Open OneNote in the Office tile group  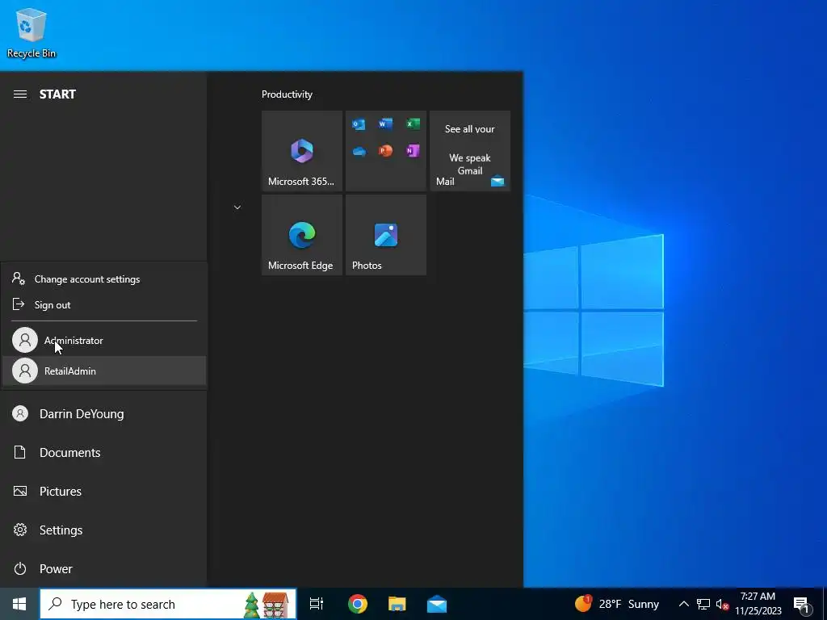point(413,151)
